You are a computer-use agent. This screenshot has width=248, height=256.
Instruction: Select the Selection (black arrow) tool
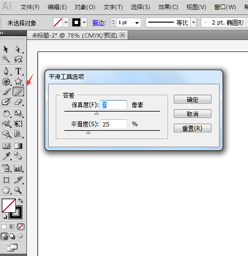[x=6, y=49]
